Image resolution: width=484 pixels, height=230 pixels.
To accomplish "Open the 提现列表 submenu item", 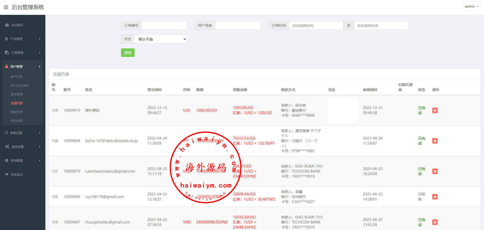I will click(17, 112).
